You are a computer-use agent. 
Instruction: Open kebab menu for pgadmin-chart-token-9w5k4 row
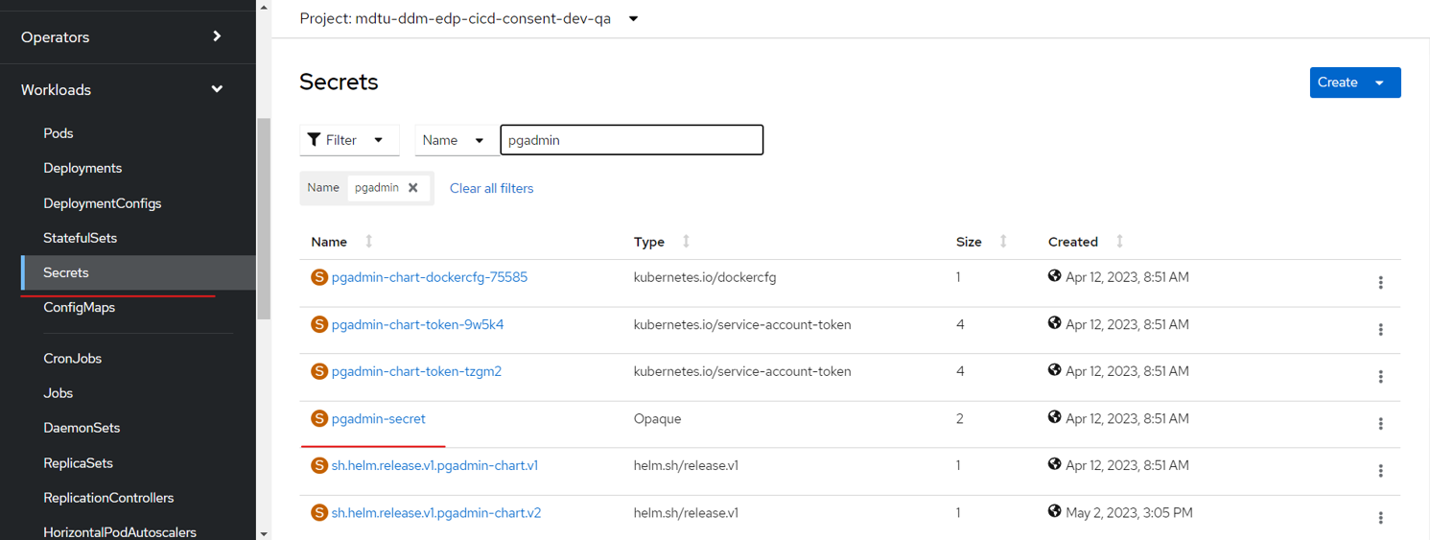click(x=1380, y=330)
